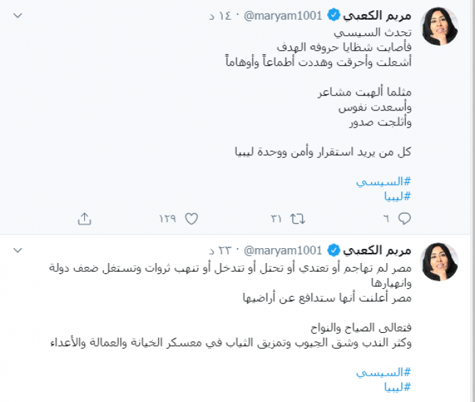Open the profile photo on the 14-minute-old tweet
Screen dimensions: 475x402
[x=439, y=27]
